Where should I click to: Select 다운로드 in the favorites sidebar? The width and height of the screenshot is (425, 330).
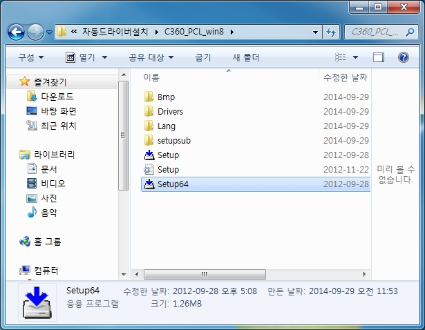coord(57,97)
